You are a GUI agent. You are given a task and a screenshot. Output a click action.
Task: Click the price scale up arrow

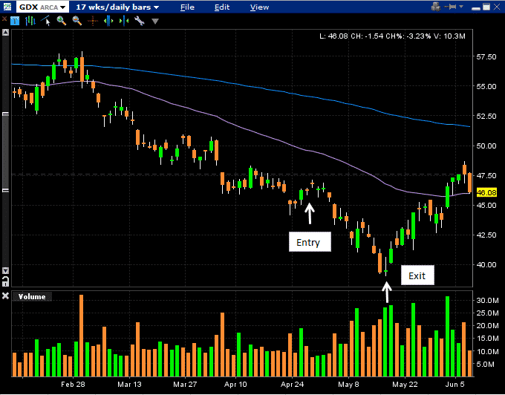(x=5, y=32)
